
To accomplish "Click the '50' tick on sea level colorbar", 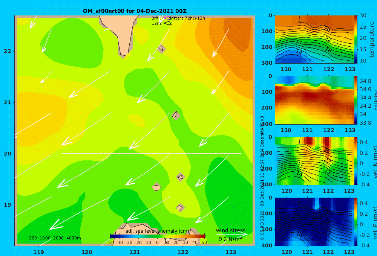I will [204, 242].
